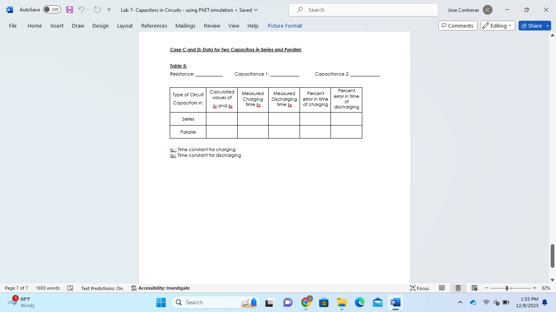Open the Mailings ribbon tab
The image size is (556, 312).
click(185, 26)
